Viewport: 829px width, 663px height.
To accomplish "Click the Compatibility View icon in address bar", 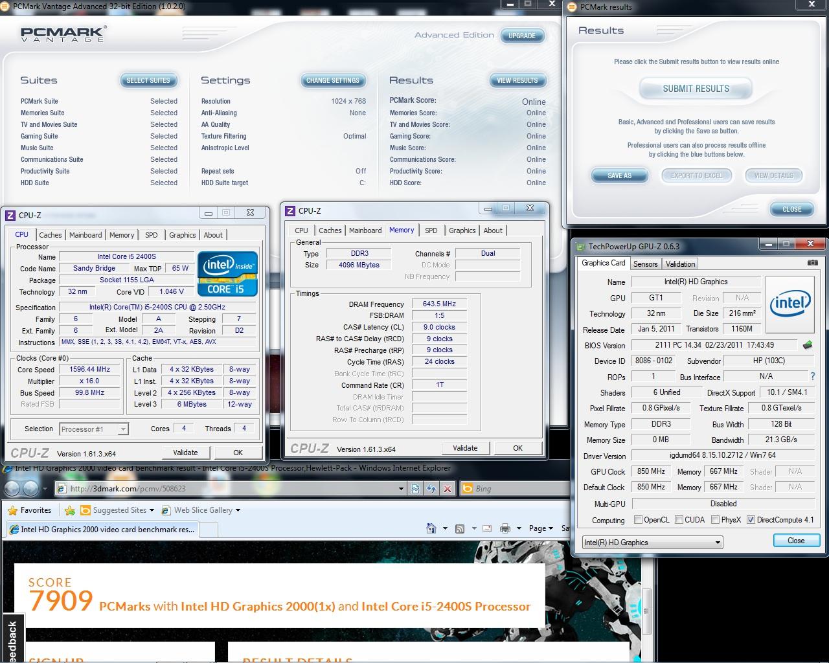I will pos(415,489).
